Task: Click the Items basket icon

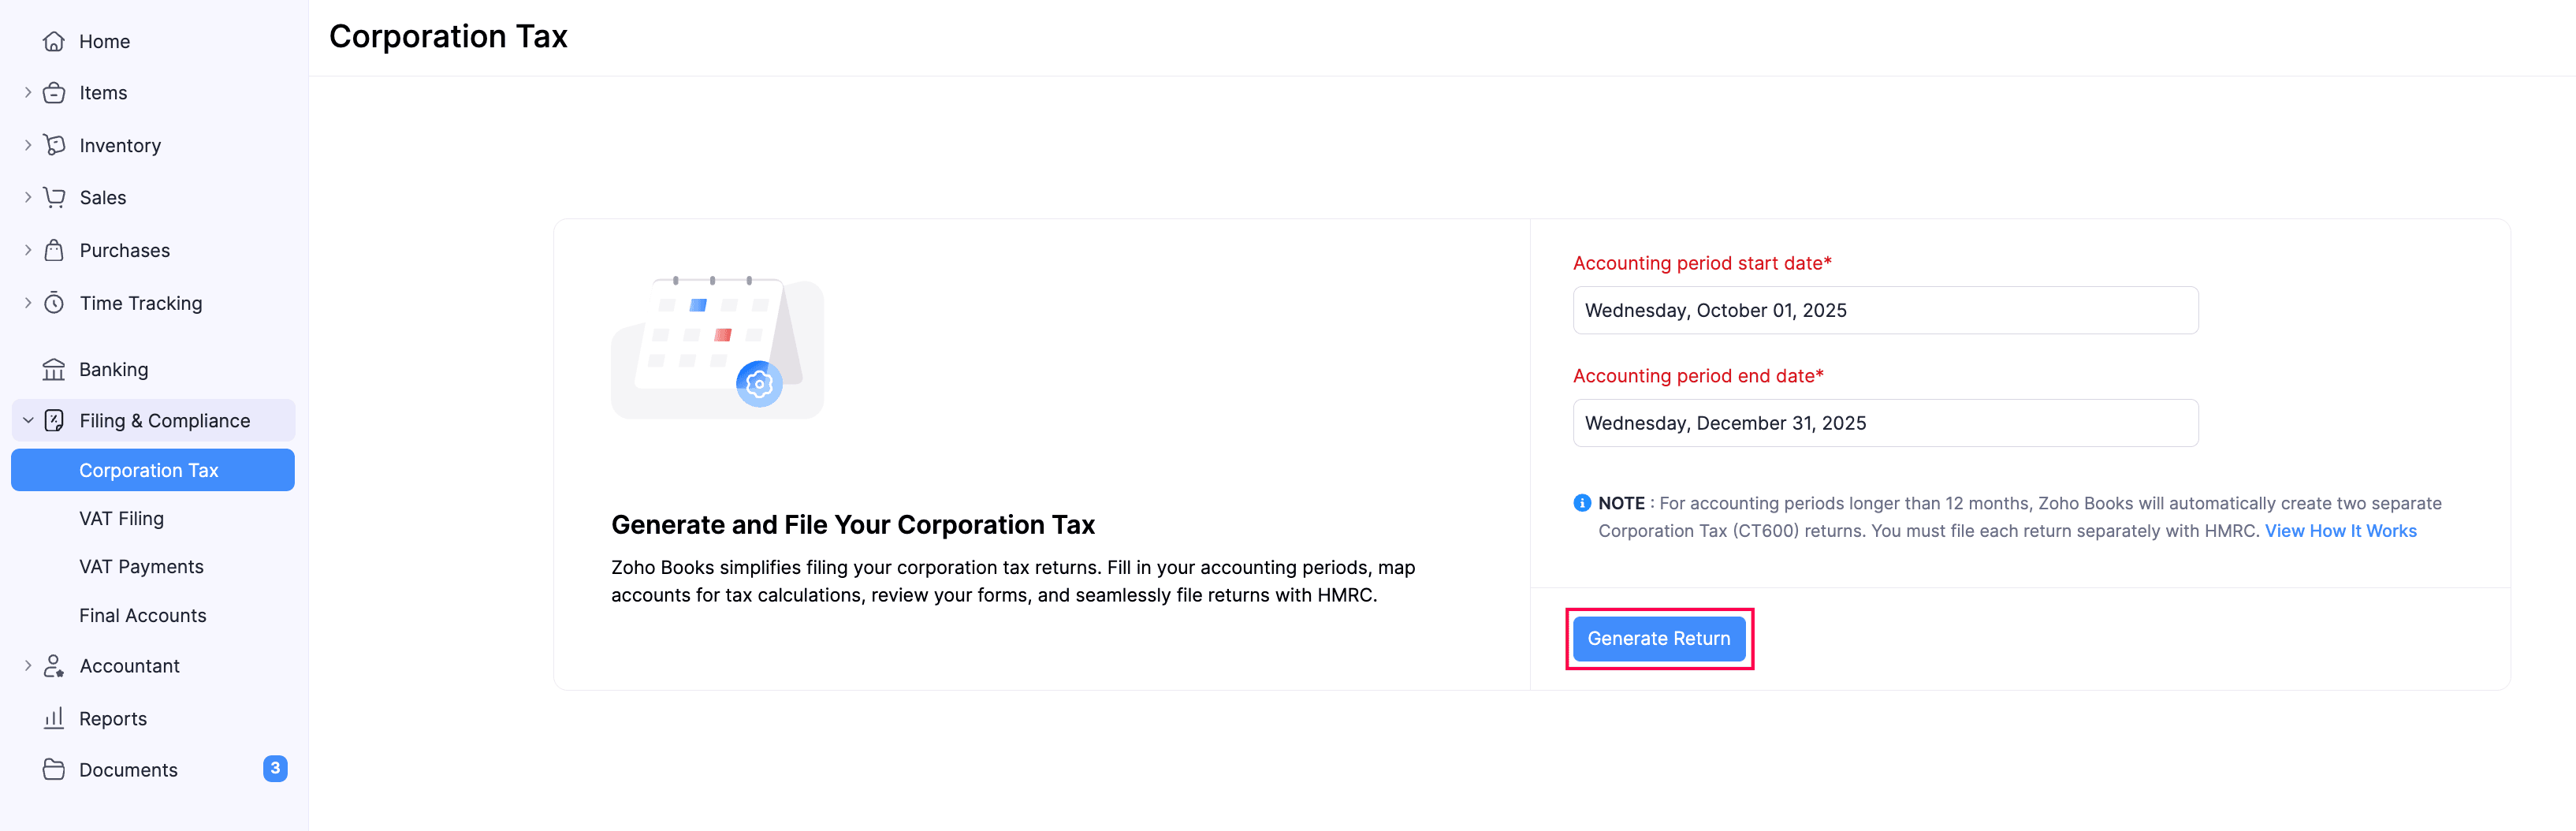Action: click(x=54, y=93)
